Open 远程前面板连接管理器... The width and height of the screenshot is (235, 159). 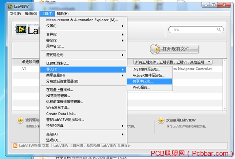coord(83,102)
